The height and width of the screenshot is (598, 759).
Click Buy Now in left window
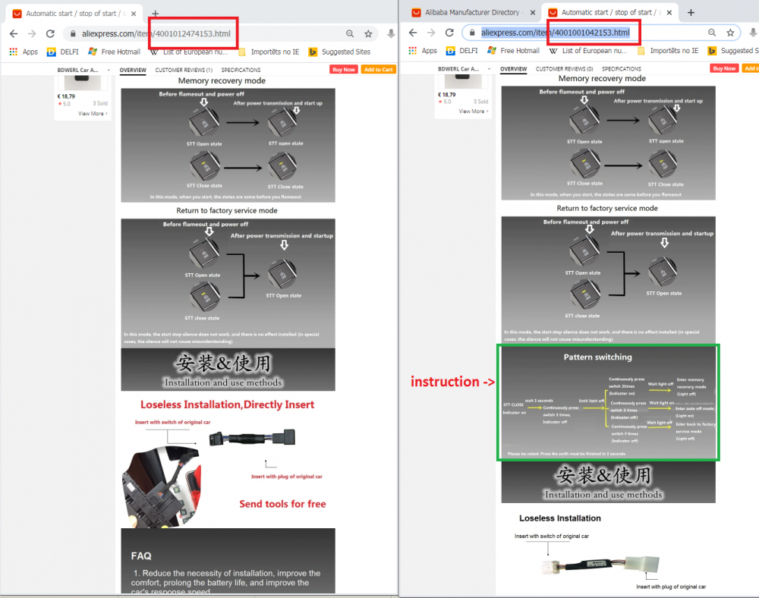tap(344, 70)
